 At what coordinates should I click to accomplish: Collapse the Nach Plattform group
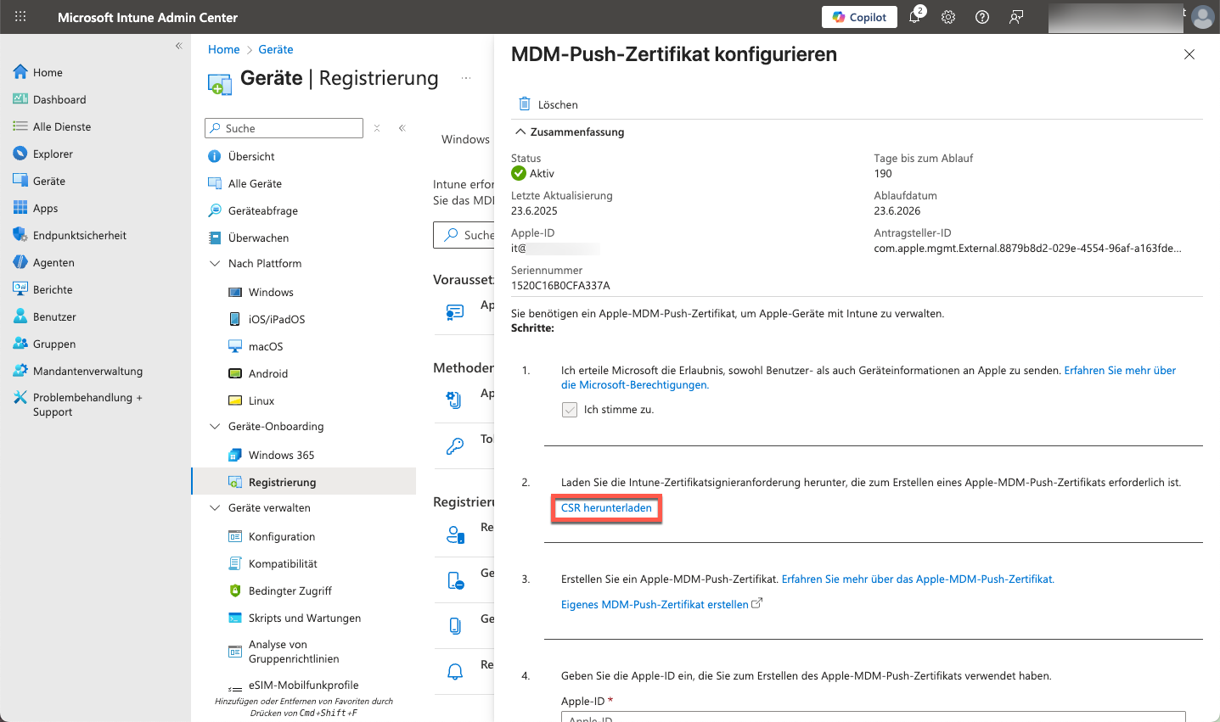(215, 264)
